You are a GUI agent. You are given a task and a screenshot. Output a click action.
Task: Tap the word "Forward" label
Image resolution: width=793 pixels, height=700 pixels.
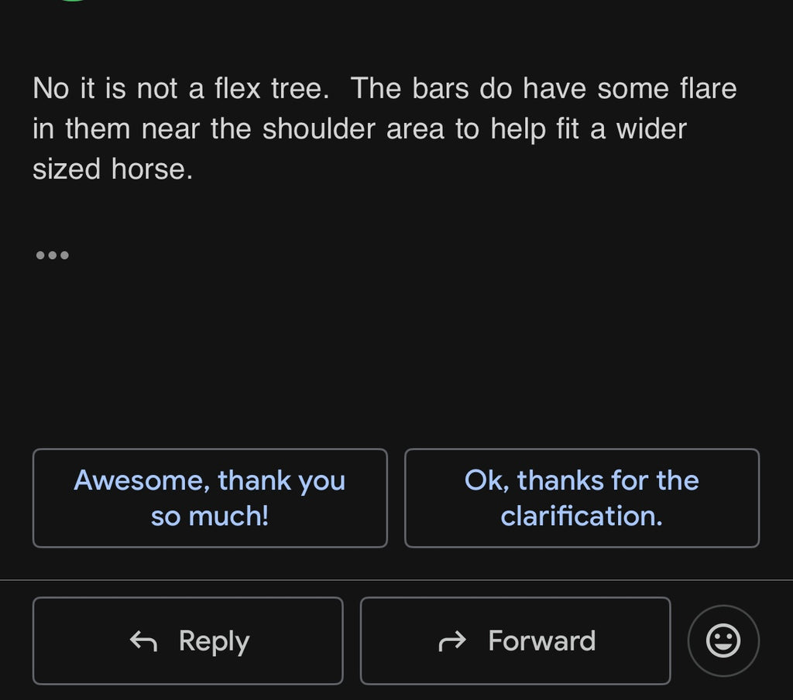(x=541, y=641)
